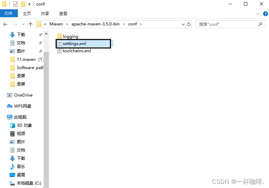Click the properties checkmark icon in title bar
The image size is (269, 188).
pos(15,4)
